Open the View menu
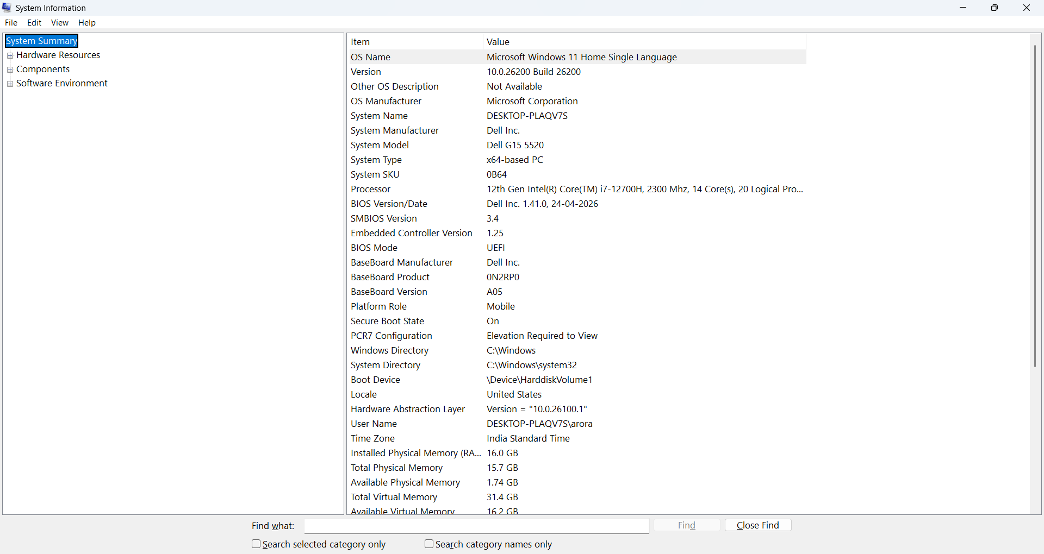1044x554 pixels. tap(60, 23)
